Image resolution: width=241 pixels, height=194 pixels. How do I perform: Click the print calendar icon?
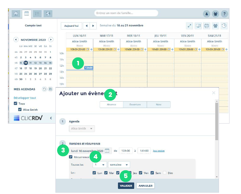pos(207,25)
